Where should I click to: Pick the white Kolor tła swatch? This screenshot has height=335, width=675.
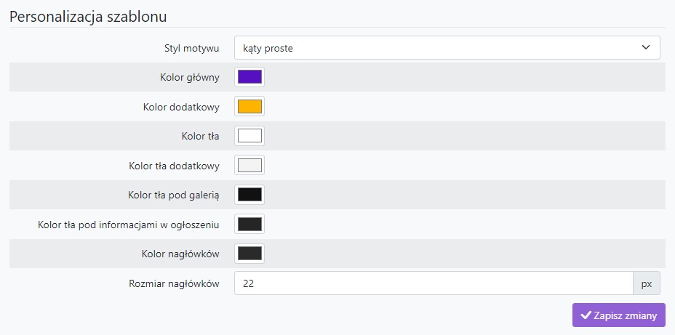click(249, 136)
